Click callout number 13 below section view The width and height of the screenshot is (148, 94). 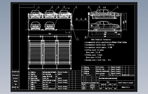(85, 37)
